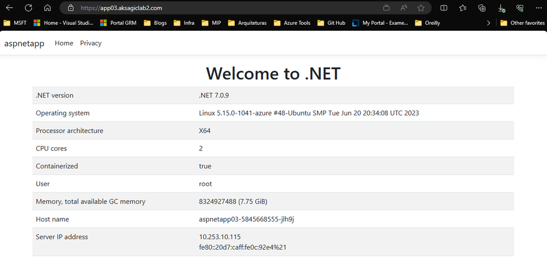Screen dimensions: 547x260
Task: Open the Favorites list icon
Action: pyautogui.click(x=463, y=8)
